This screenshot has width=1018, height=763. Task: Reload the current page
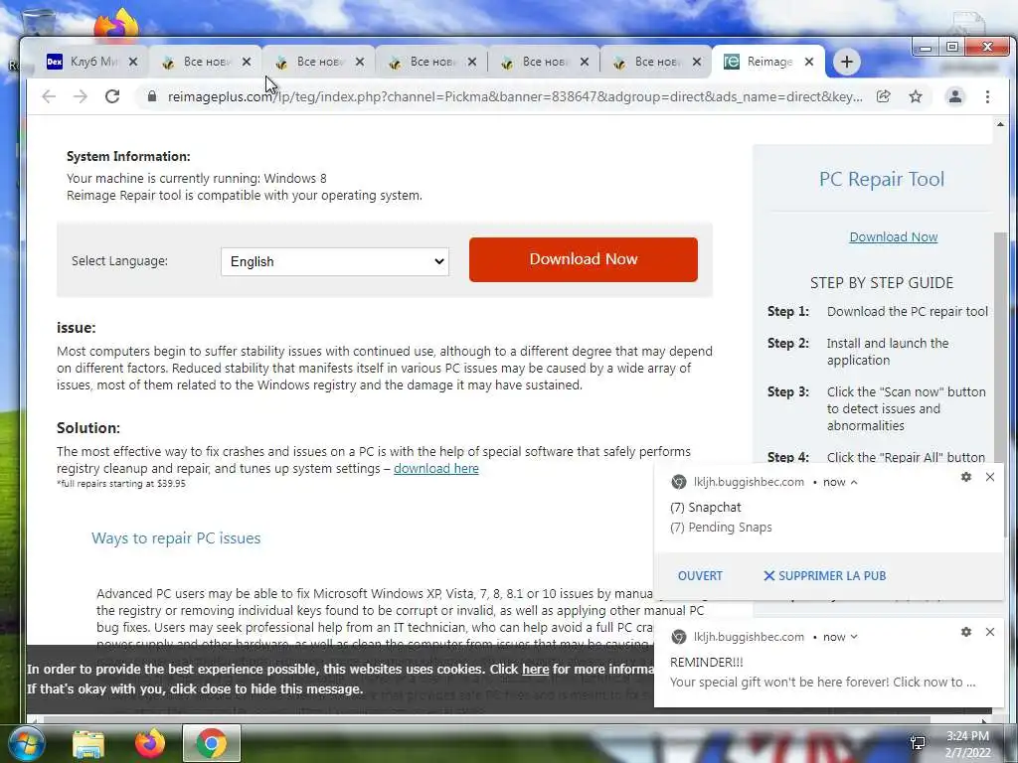(112, 96)
